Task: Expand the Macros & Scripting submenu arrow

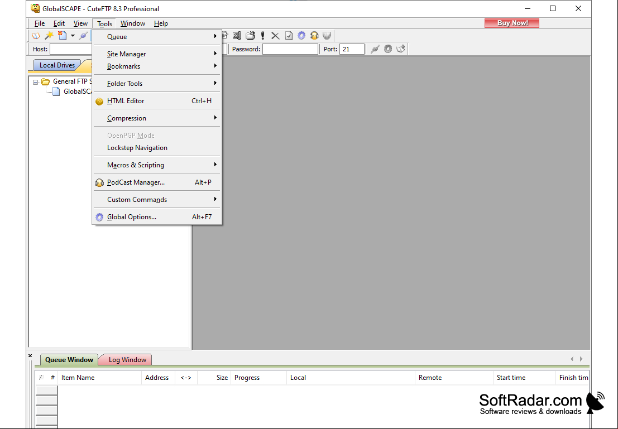Action: pos(215,165)
